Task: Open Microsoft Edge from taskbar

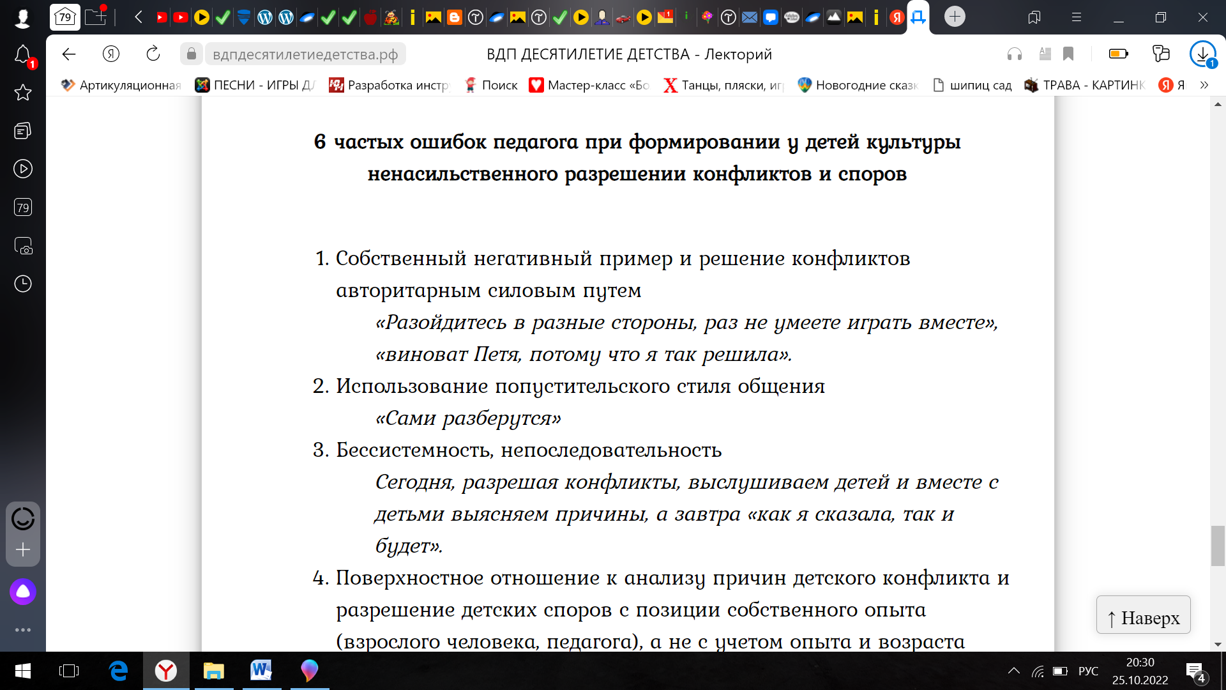Action: point(118,671)
